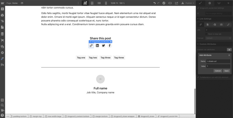Viewport: 233px width, 118px height.
Task: Open the Webflow main menu logo
Action: point(2,3)
